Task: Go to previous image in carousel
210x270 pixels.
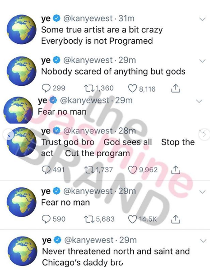Action: pyautogui.click(x=9, y=135)
